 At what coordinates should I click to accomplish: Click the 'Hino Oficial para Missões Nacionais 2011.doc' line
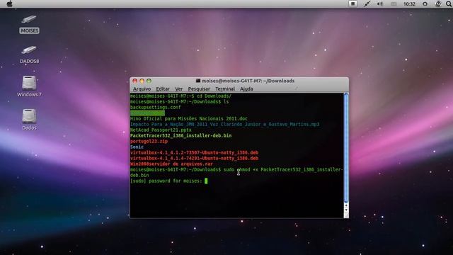point(189,118)
